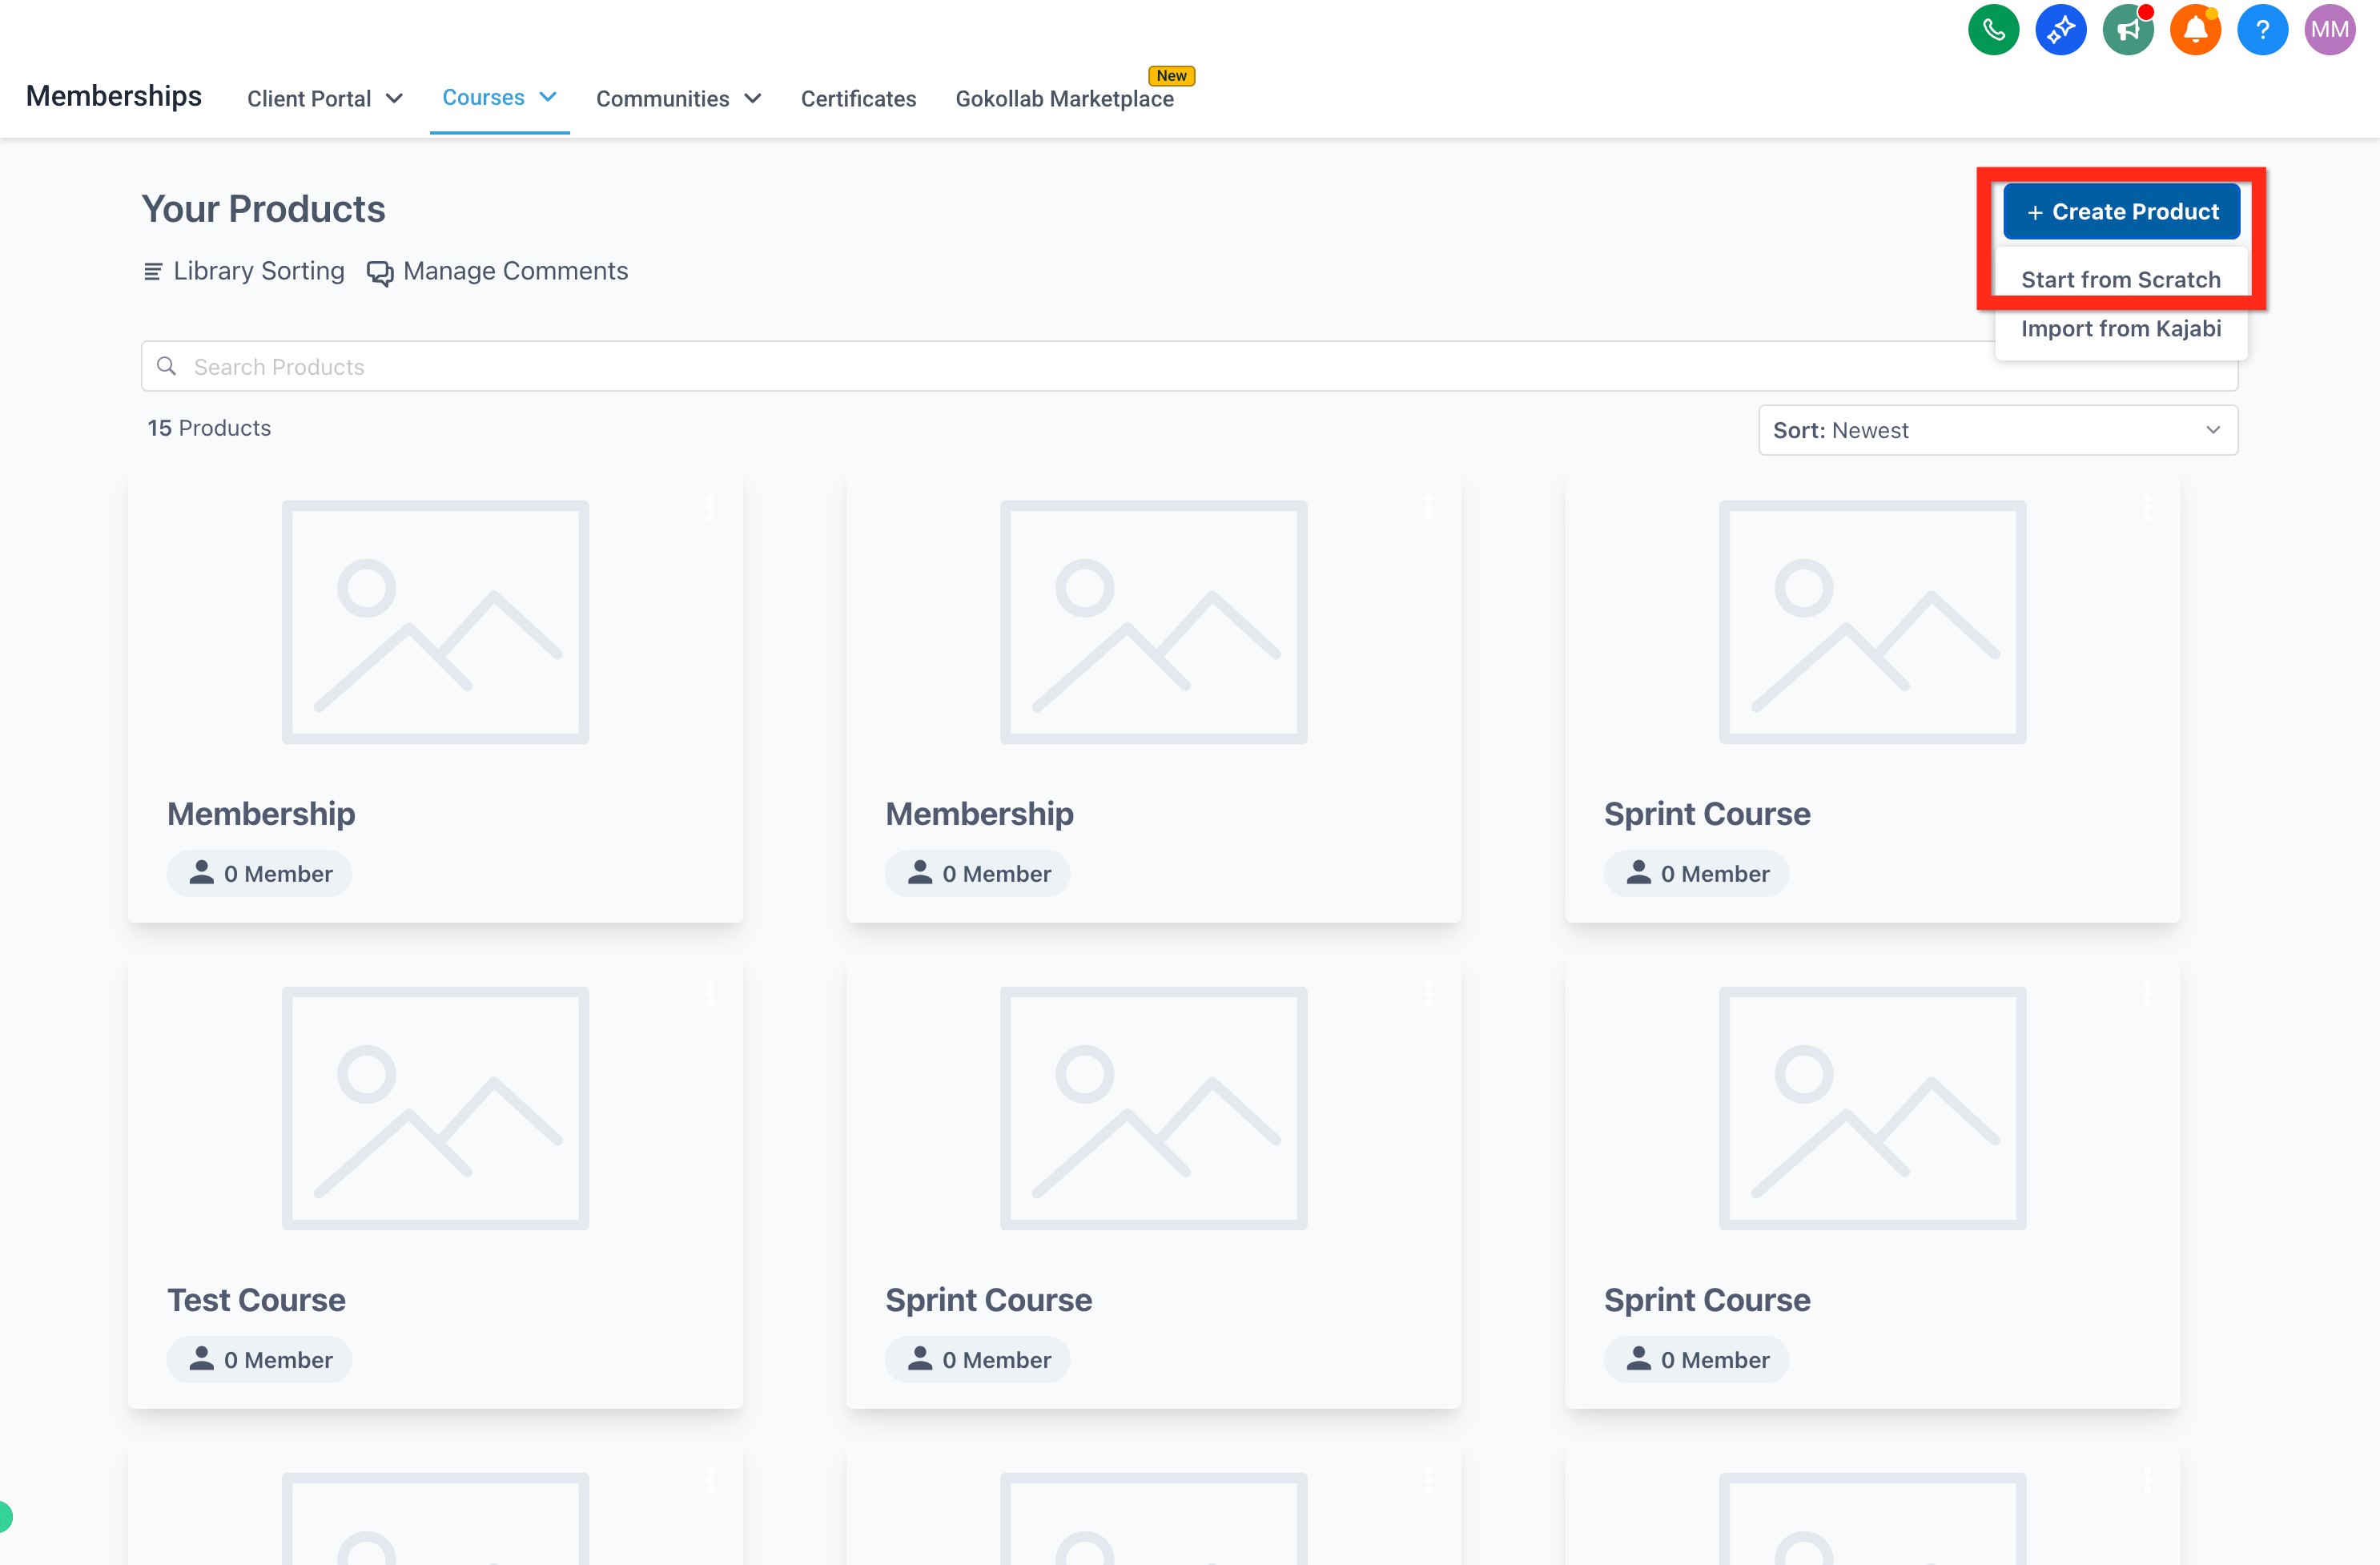Open the Test Course thumbnail
2380x1565 pixels.
[435, 1108]
